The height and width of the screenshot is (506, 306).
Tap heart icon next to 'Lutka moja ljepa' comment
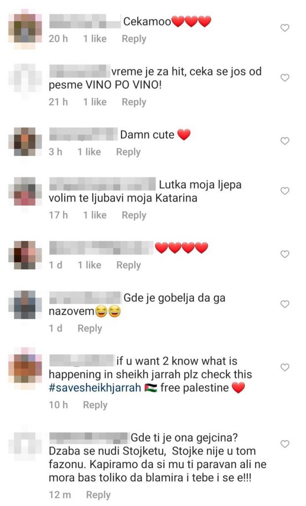(285, 191)
